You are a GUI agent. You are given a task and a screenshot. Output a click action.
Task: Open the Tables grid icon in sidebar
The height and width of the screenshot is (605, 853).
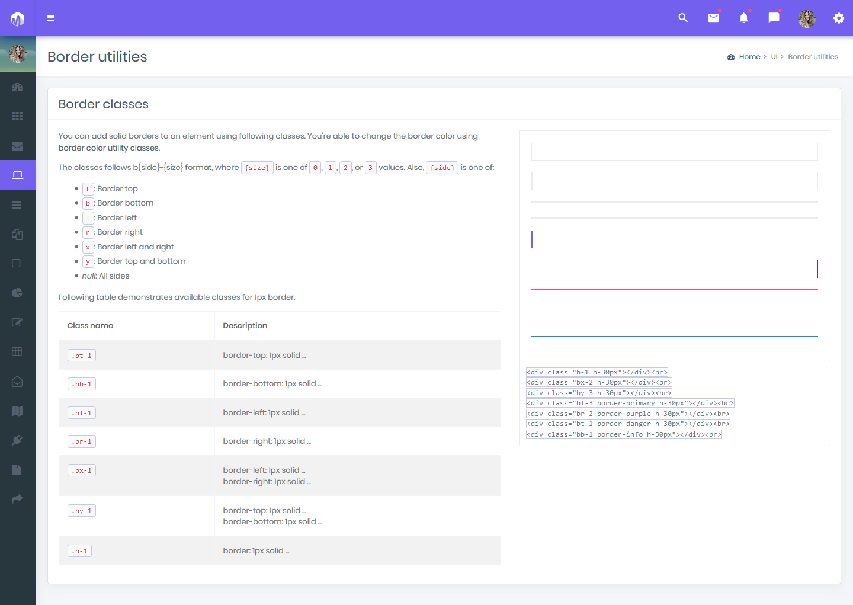click(x=17, y=351)
